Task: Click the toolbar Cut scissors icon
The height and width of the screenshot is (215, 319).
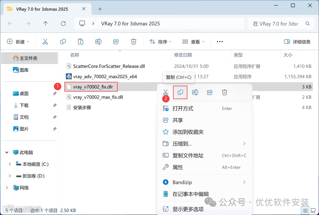Action: (45, 42)
